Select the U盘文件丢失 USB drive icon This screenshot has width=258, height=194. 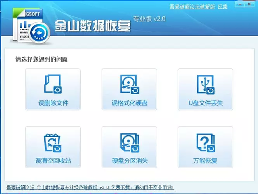tap(206, 85)
